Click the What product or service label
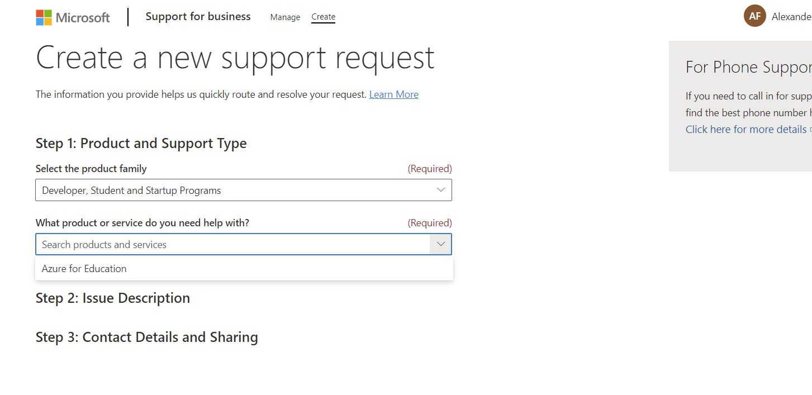The height and width of the screenshot is (395, 812). coord(143,222)
